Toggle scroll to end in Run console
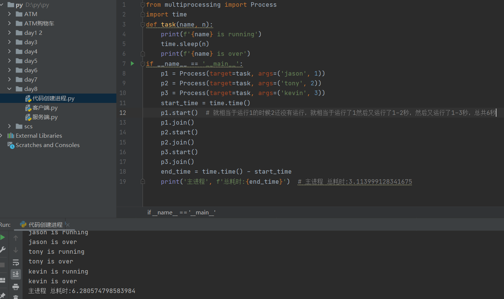504x299 pixels. (x=16, y=274)
